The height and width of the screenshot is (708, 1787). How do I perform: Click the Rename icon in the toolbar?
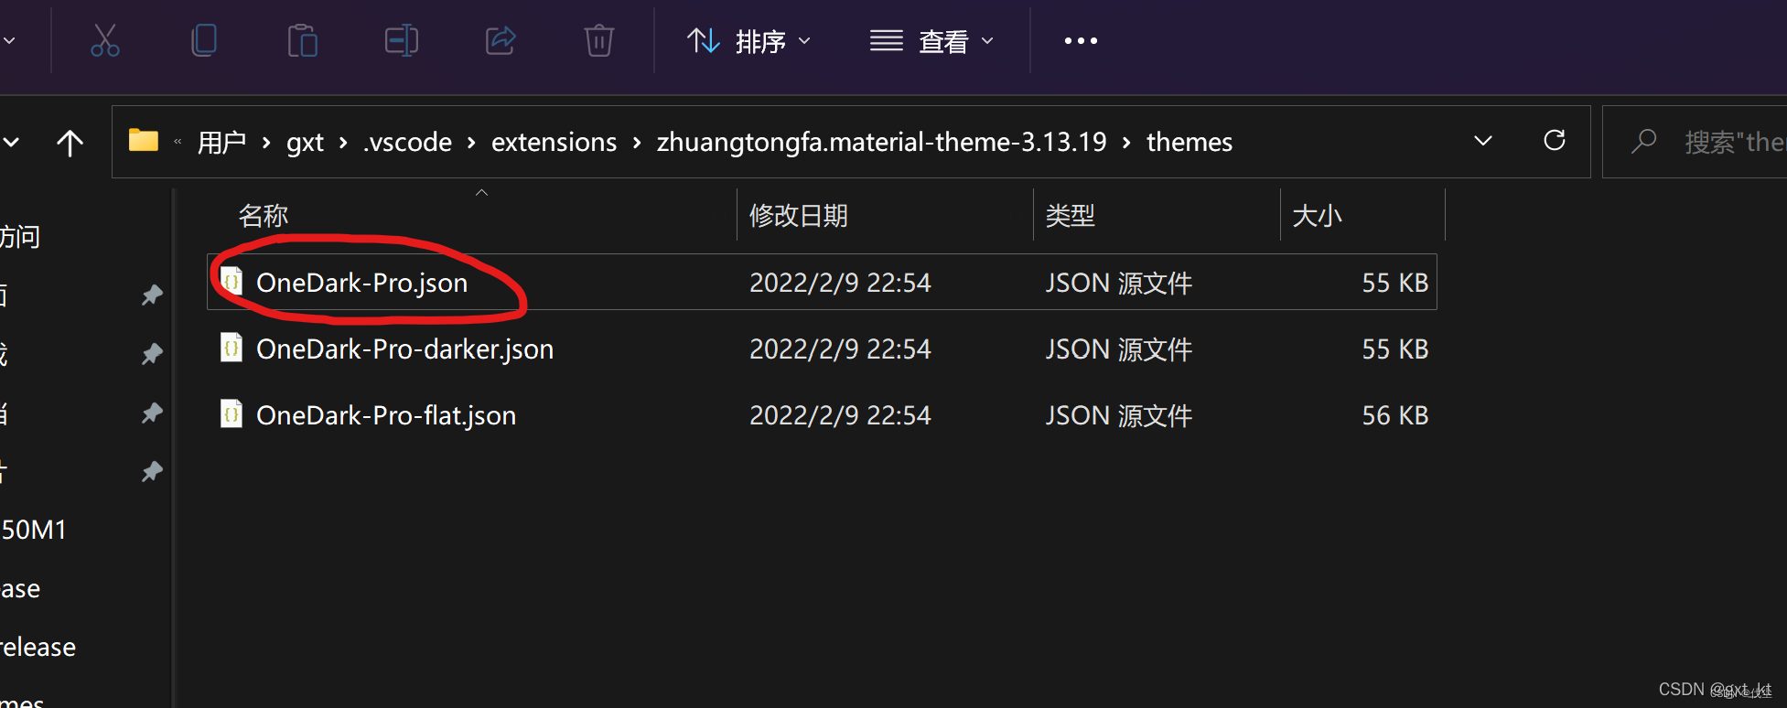pyautogui.click(x=401, y=40)
